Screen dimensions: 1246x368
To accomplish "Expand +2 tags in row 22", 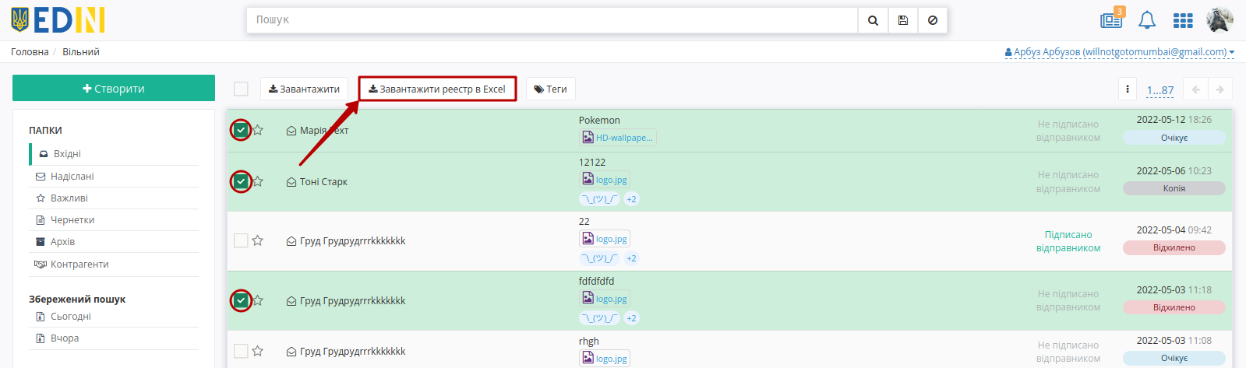I will tap(631, 258).
